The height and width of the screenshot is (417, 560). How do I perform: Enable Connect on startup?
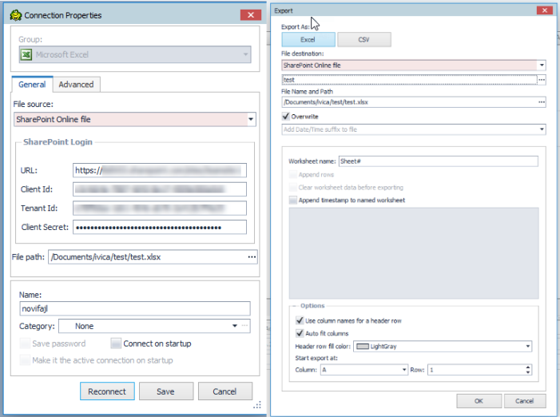[x=116, y=344]
